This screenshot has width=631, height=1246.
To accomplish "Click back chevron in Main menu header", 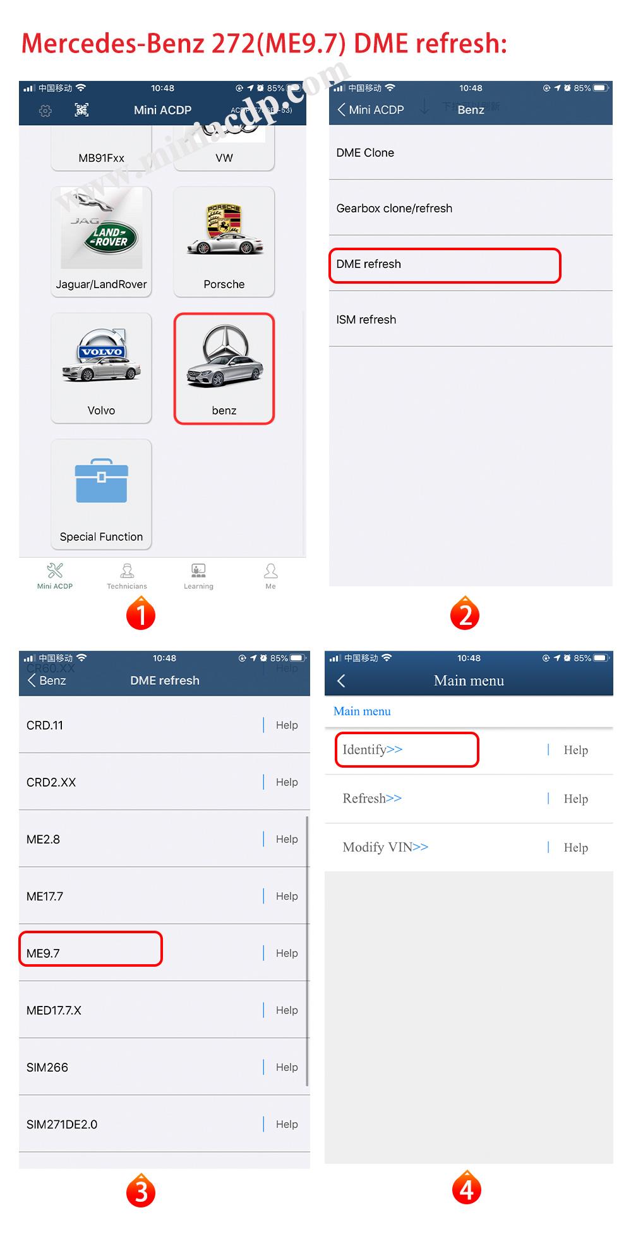I will pos(342,680).
